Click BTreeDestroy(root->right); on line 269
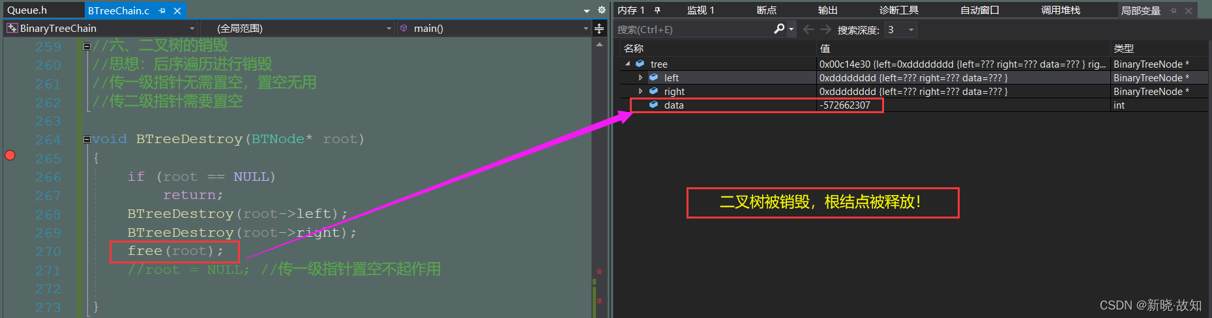 (242, 232)
